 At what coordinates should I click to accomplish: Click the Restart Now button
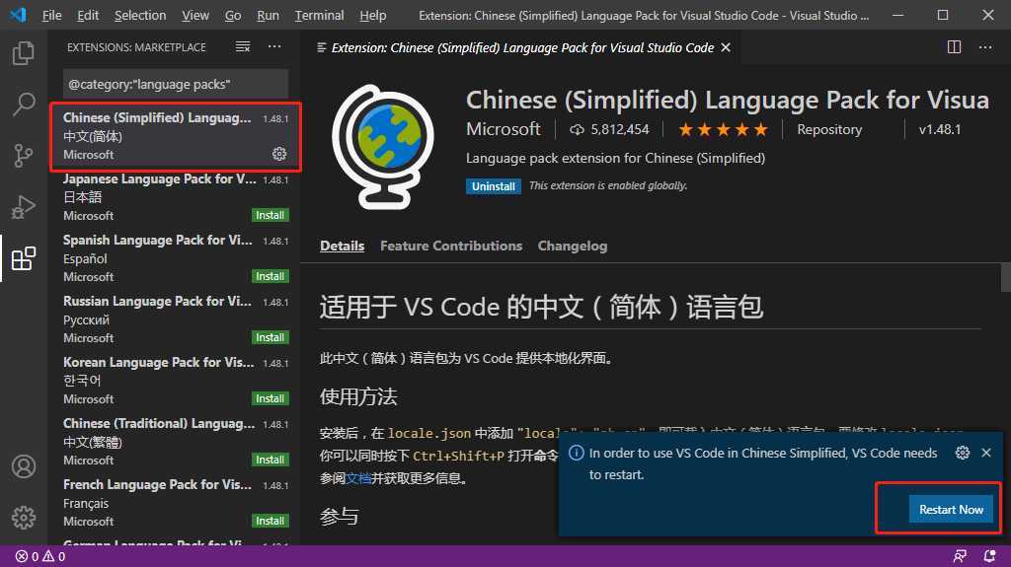[x=951, y=509]
